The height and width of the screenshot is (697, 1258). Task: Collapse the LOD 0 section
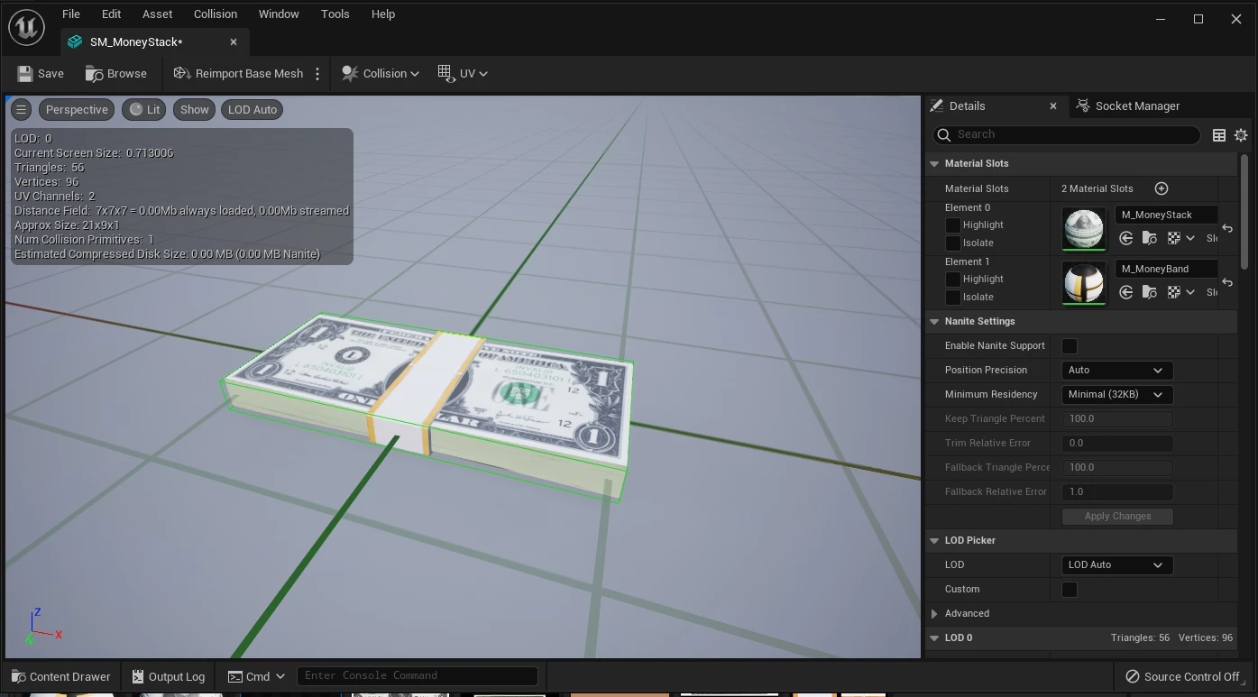pos(934,638)
